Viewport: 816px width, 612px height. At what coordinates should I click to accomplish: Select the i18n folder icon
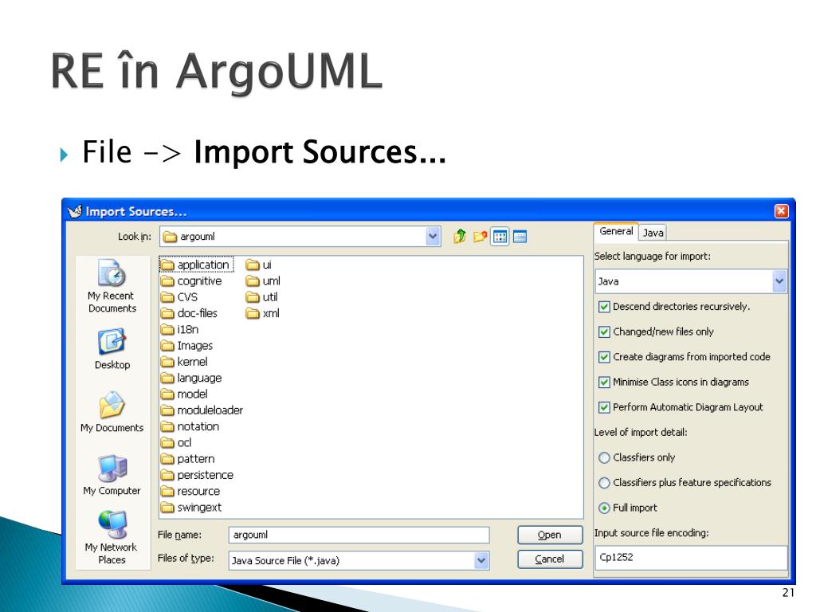point(167,330)
